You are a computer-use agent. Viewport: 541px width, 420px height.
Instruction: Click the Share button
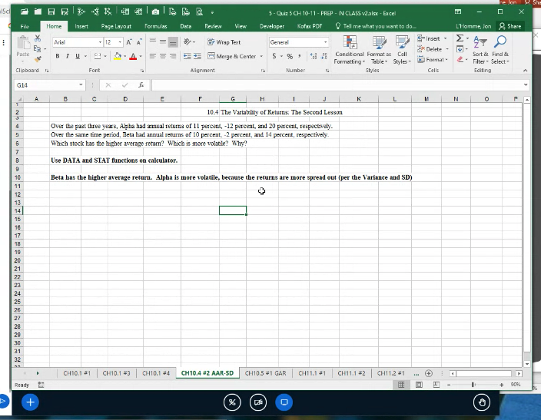point(510,26)
